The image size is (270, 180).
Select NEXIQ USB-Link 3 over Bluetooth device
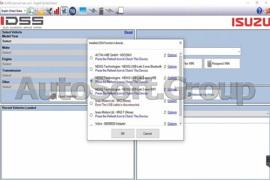click(91, 69)
